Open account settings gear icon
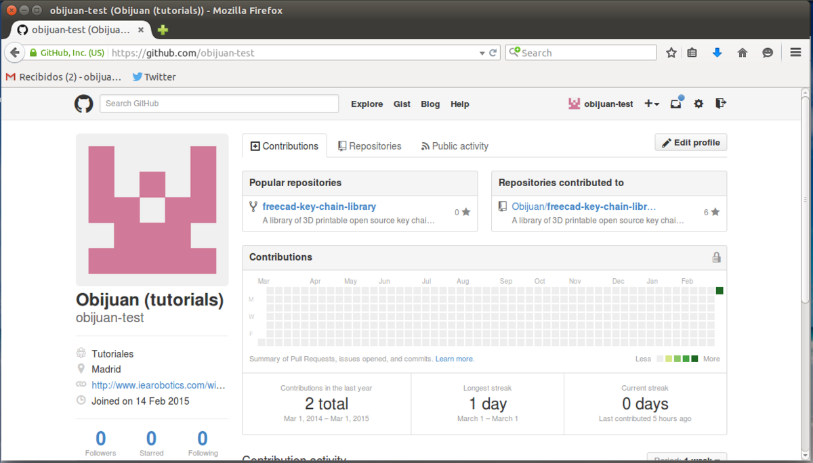This screenshot has height=463, width=813. coord(699,104)
